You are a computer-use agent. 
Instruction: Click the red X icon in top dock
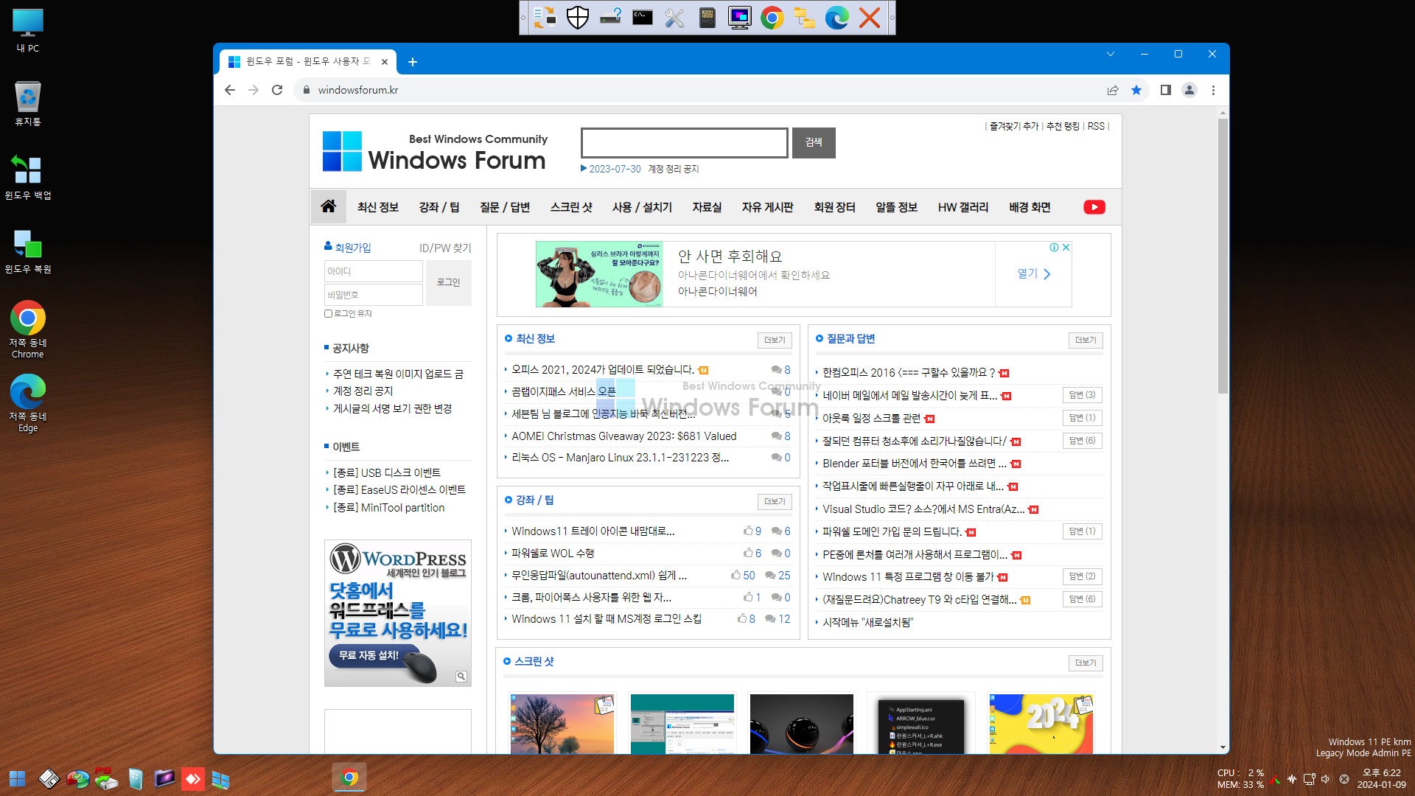[x=870, y=17]
